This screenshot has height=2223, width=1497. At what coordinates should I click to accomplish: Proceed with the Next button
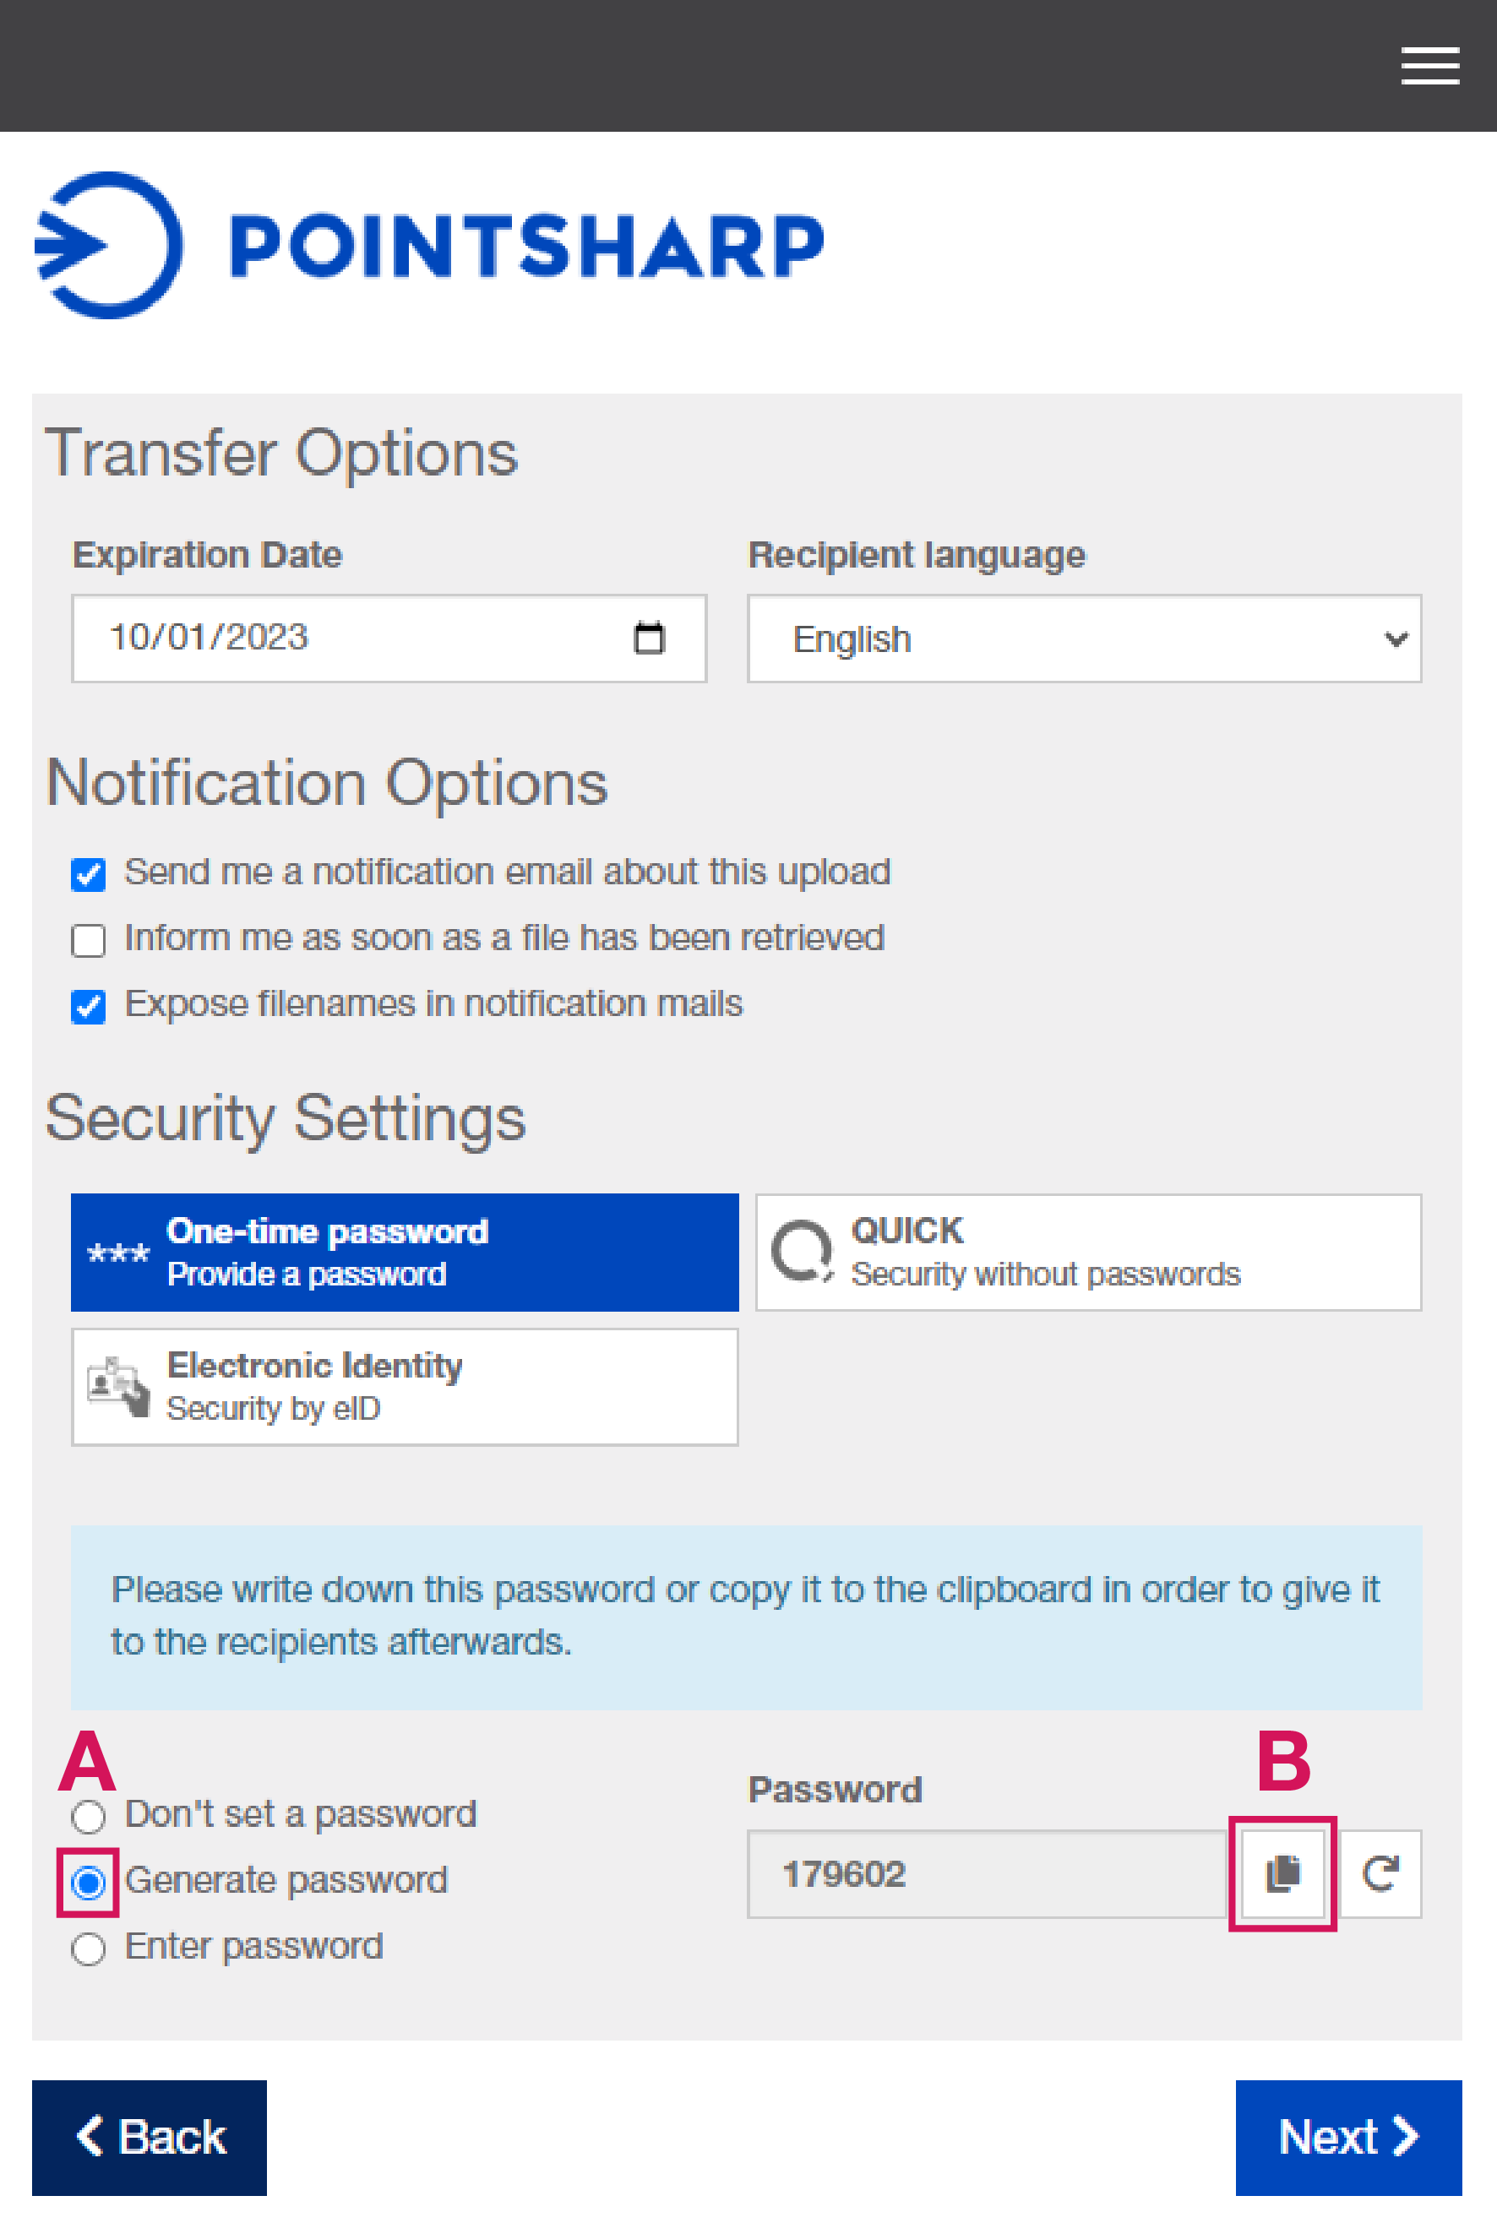click(1348, 2137)
